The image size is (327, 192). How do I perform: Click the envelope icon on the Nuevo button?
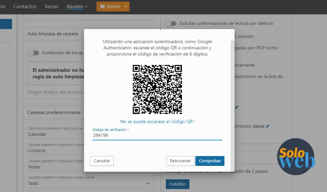click(102, 7)
